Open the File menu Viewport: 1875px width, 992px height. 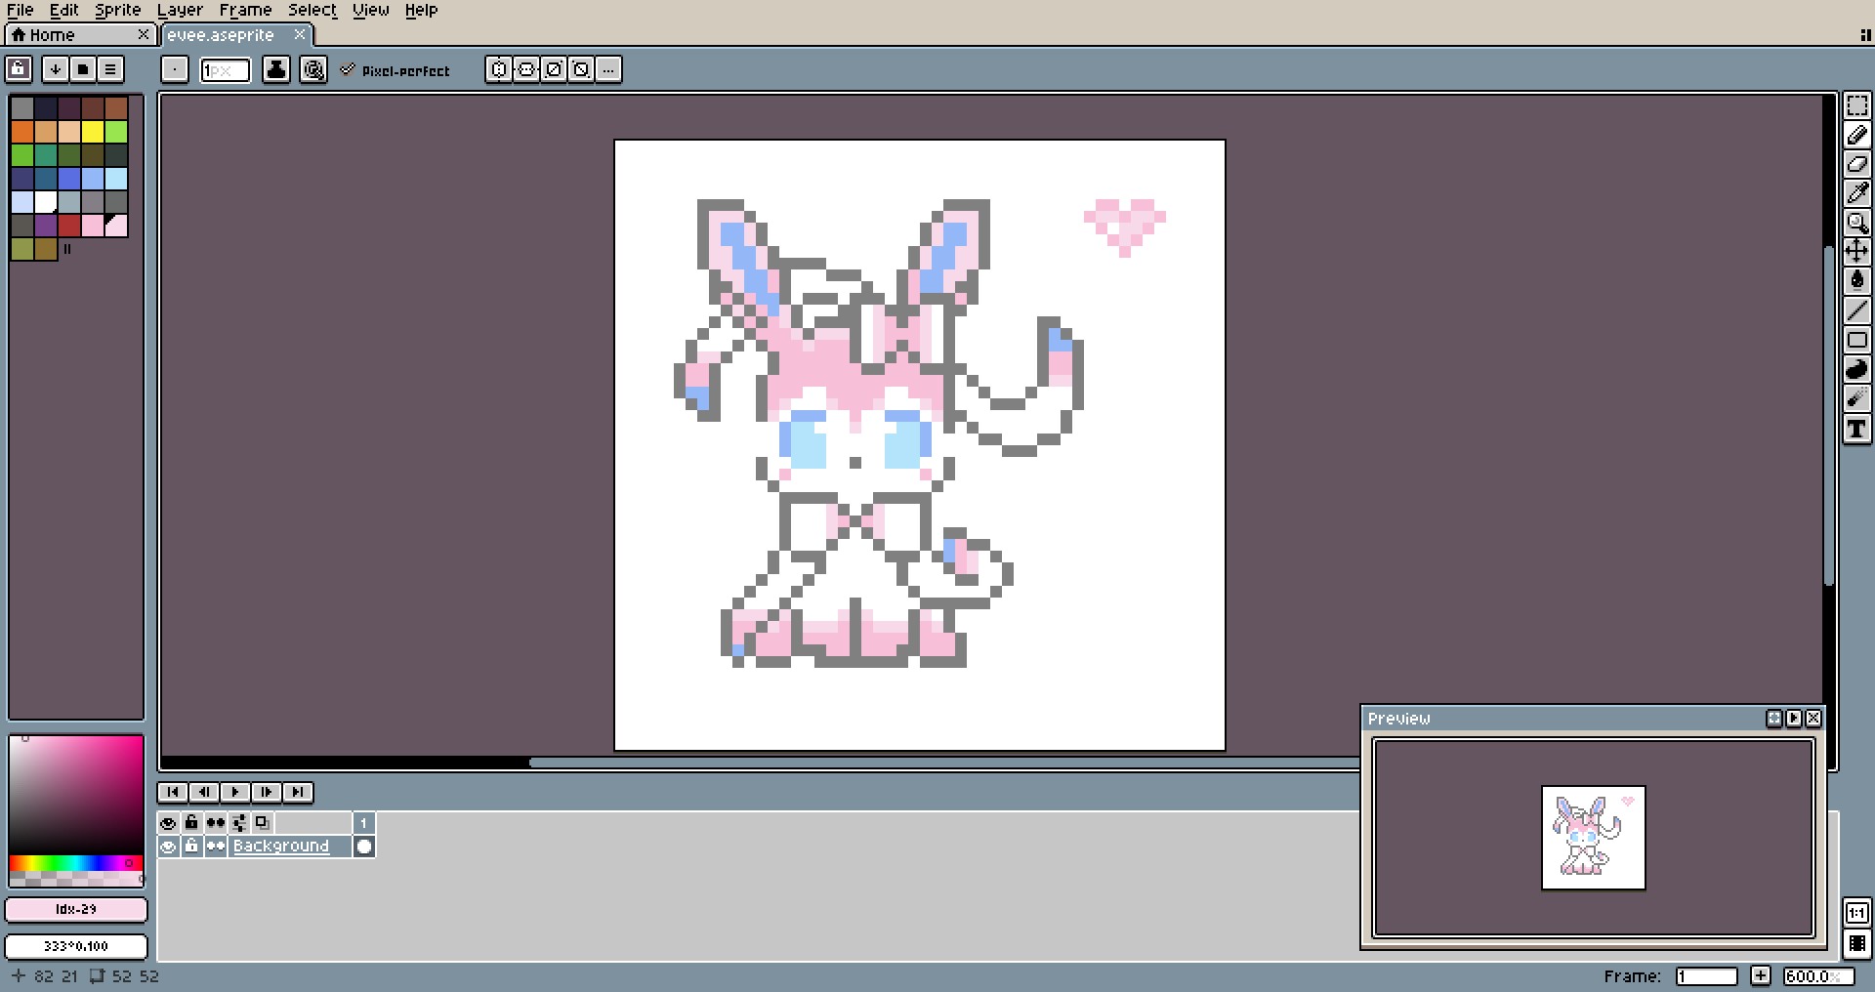(21, 10)
